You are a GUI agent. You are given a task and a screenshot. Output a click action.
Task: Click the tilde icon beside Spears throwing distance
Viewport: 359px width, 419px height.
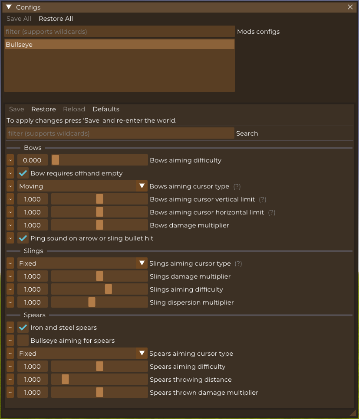click(10, 380)
